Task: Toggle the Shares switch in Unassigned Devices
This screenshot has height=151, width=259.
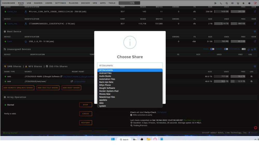Action: tap(226, 49)
